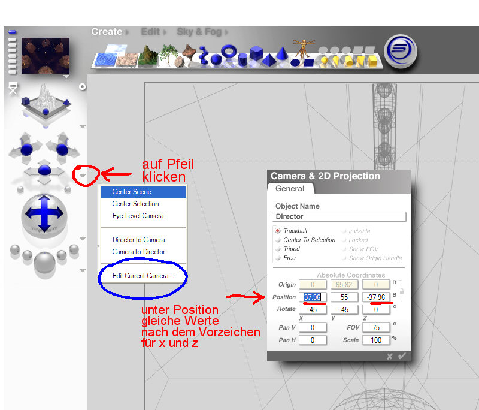Screen dimensions: 479x410
Task: Confirm the camera dialog with checkmark
Action: point(402,356)
